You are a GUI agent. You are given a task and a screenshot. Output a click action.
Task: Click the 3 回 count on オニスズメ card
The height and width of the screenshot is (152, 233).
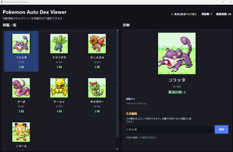pos(97,67)
